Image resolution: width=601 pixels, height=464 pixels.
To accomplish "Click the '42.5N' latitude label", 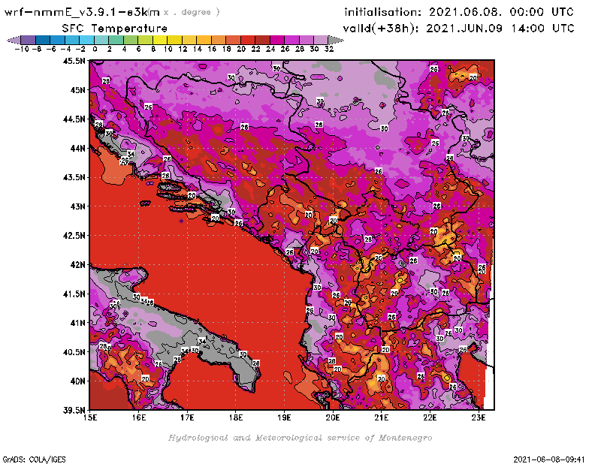I will 74,236.
